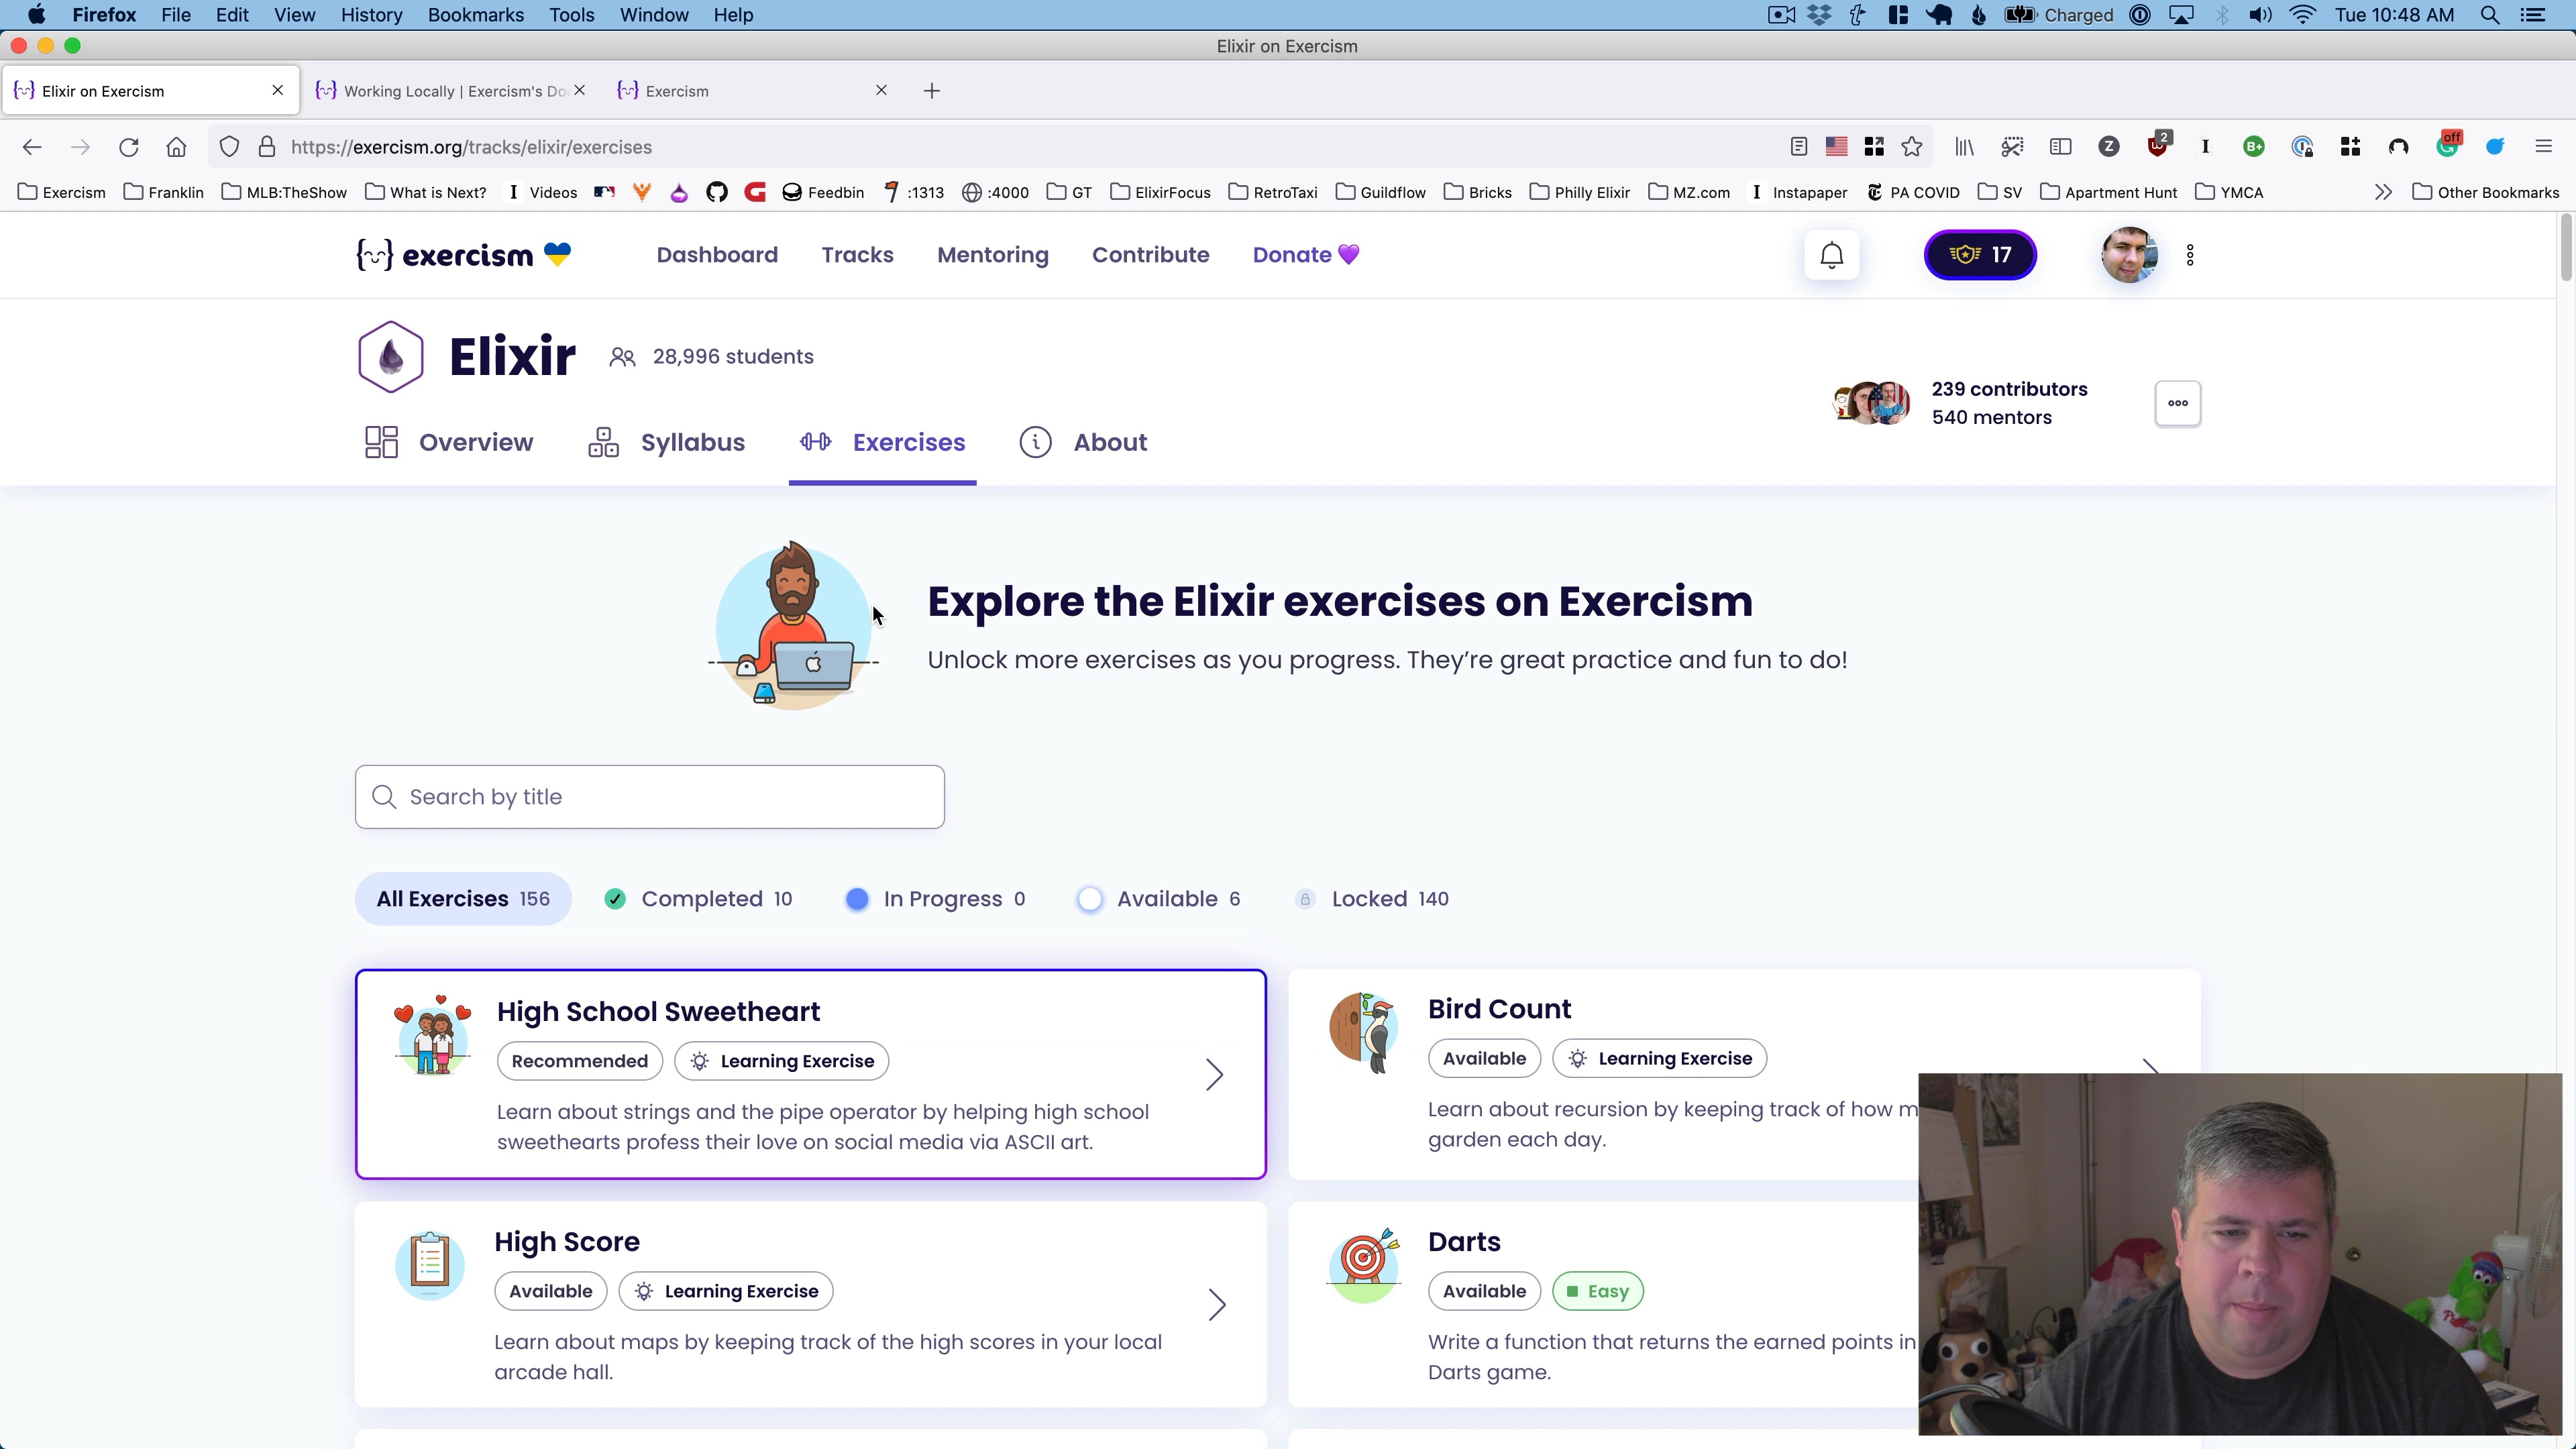Open a new browser tab

click(x=931, y=91)
